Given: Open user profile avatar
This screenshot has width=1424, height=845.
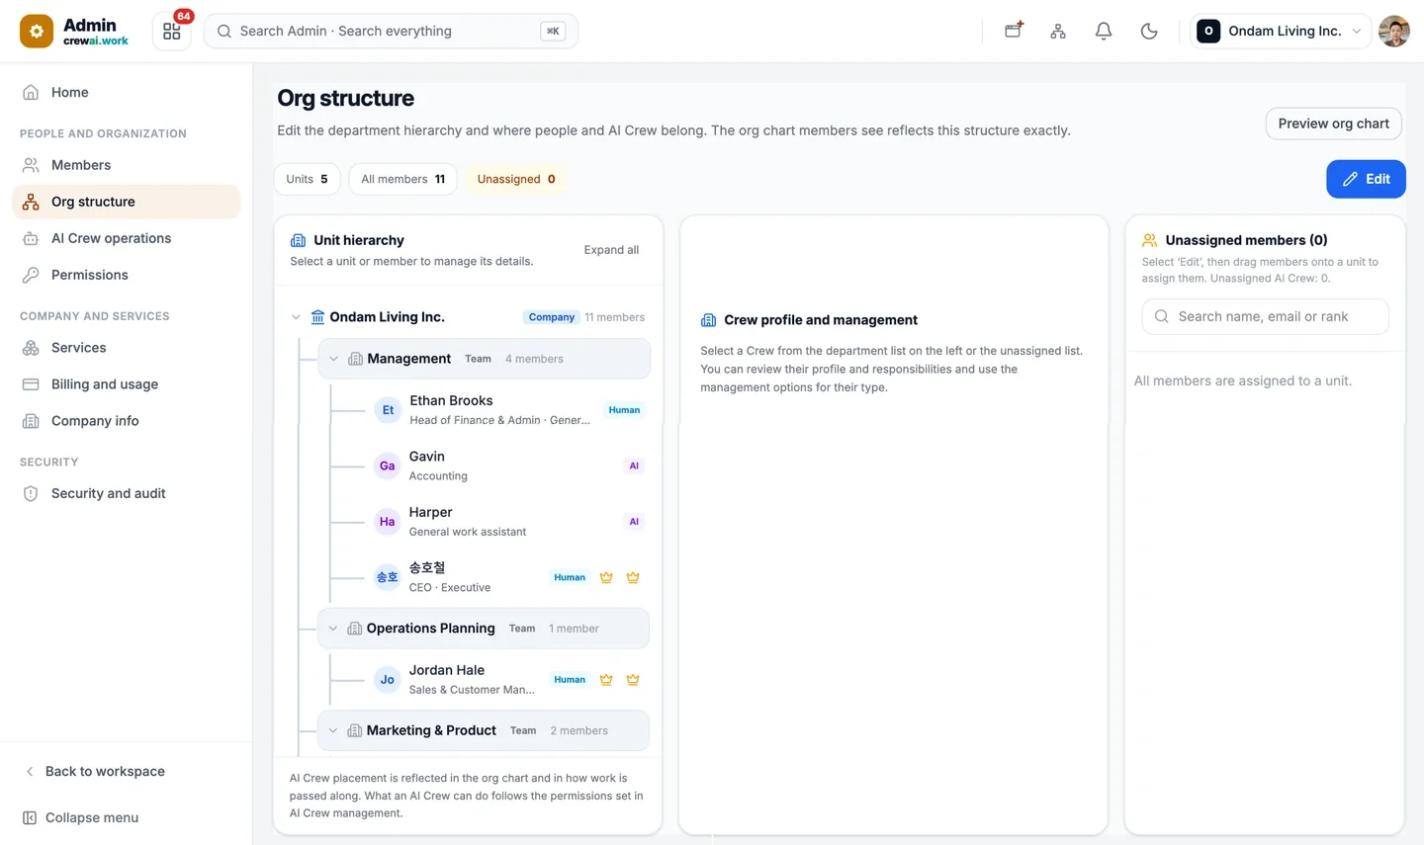Looking at the screenshot, I should click(1394, 31).
